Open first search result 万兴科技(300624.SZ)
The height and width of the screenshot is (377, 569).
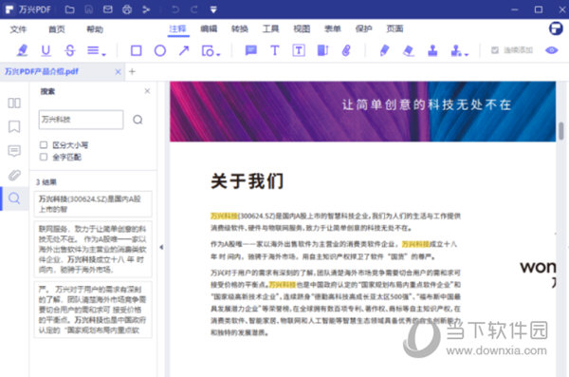point(93,204)
